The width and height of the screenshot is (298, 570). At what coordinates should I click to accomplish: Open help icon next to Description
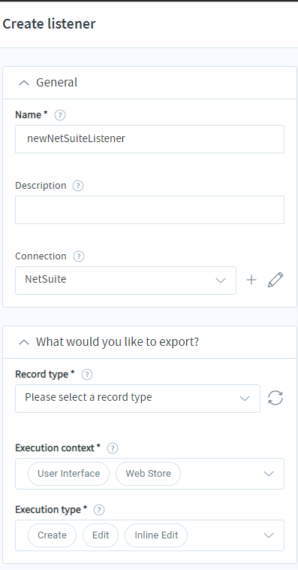[x=77, y=186]
